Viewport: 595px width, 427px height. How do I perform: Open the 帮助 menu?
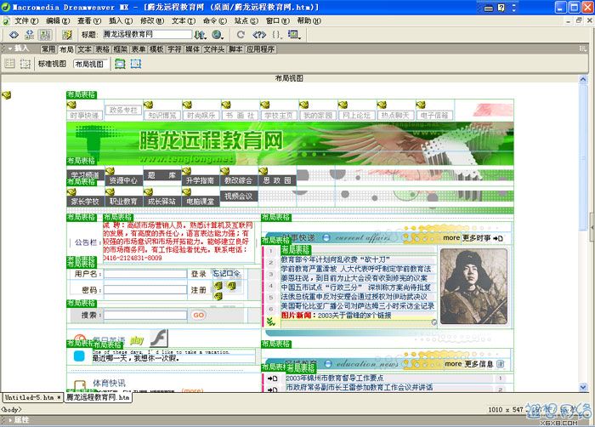coord(309,21)
